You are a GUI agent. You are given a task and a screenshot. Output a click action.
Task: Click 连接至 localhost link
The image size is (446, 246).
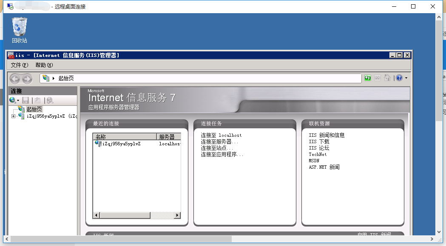pyautogui.click(x=221, y=136)
